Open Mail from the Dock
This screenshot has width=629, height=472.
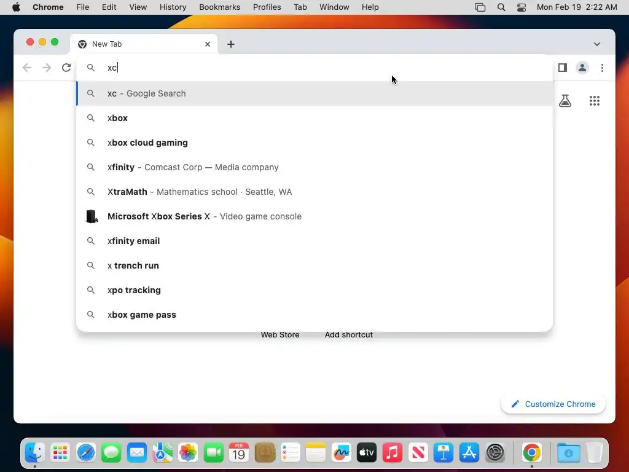point(137,453)
